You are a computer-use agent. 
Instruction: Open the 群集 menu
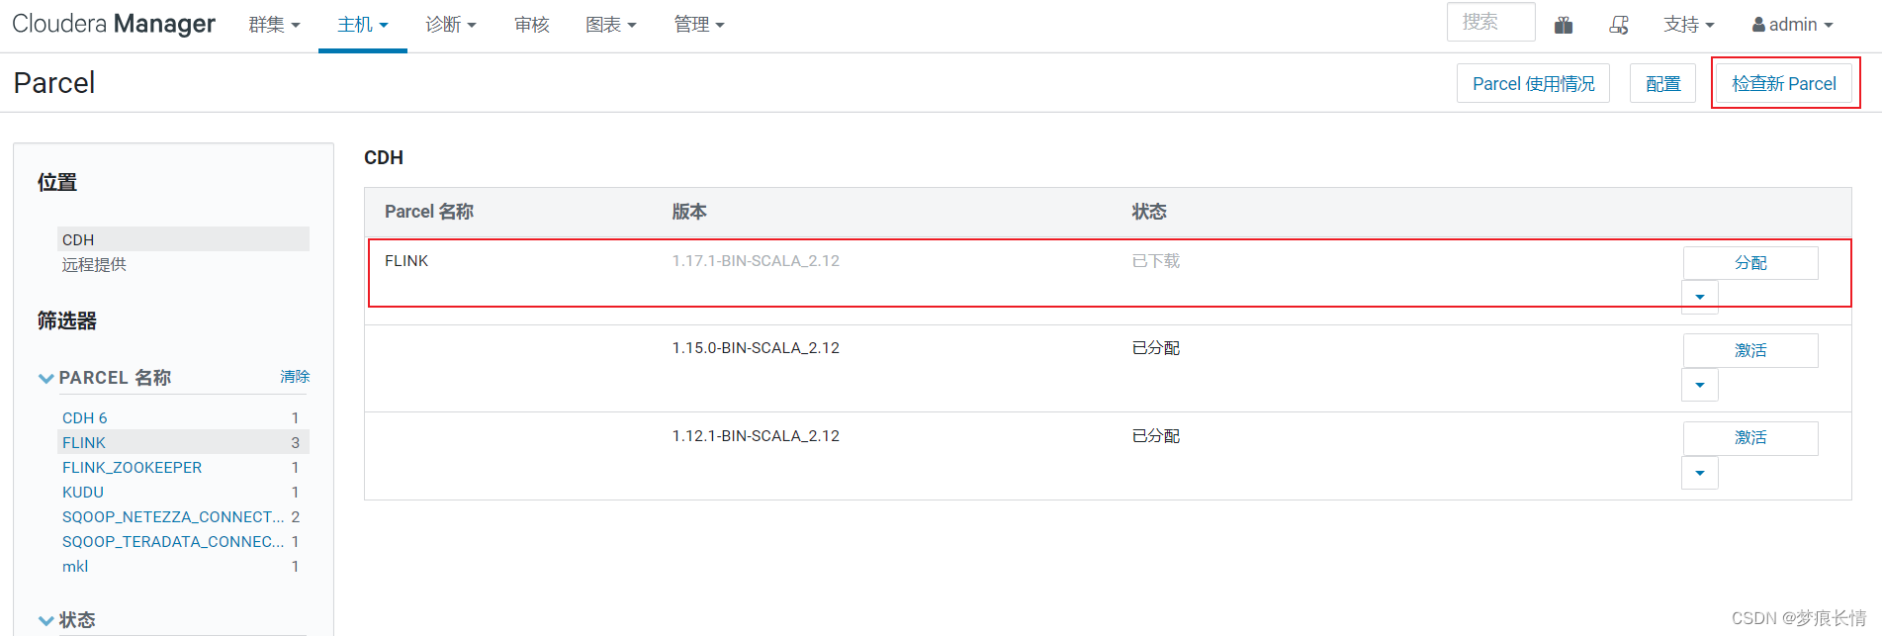(274, 25)
